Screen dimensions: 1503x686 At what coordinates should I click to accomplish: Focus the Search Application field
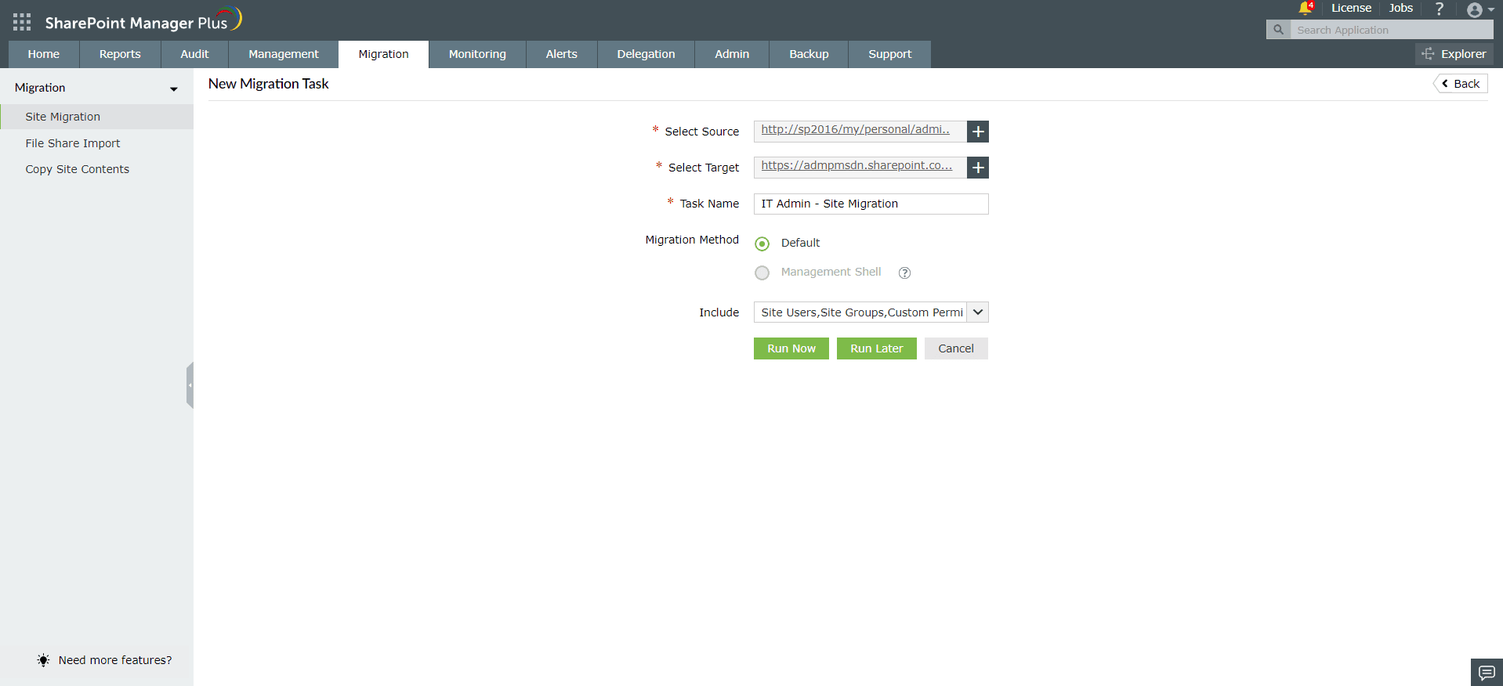tap(1392, 30)
